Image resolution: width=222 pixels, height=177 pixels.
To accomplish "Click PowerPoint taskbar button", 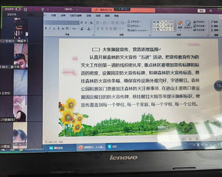I will point(91,147).
